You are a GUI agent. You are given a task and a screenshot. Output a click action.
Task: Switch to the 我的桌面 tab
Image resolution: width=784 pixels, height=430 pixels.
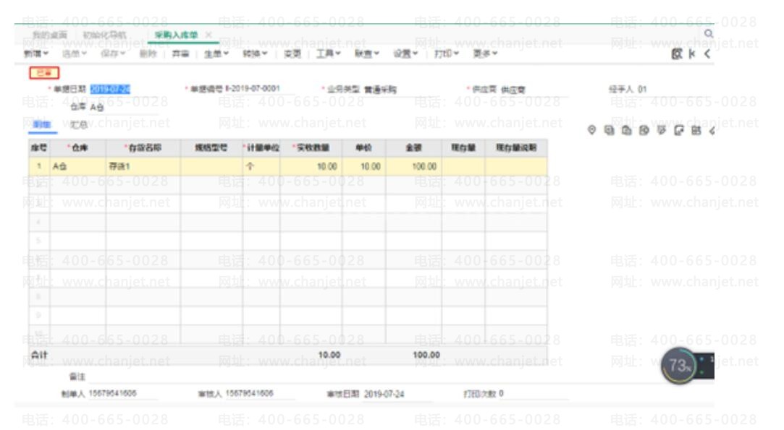tap(49, 35)
